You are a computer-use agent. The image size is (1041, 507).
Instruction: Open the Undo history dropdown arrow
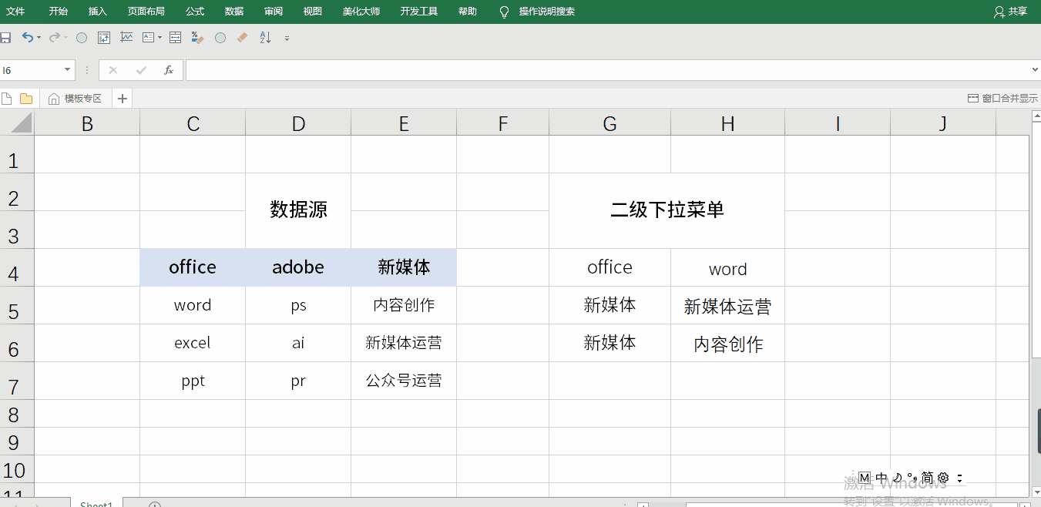click(x=38, y=37)
